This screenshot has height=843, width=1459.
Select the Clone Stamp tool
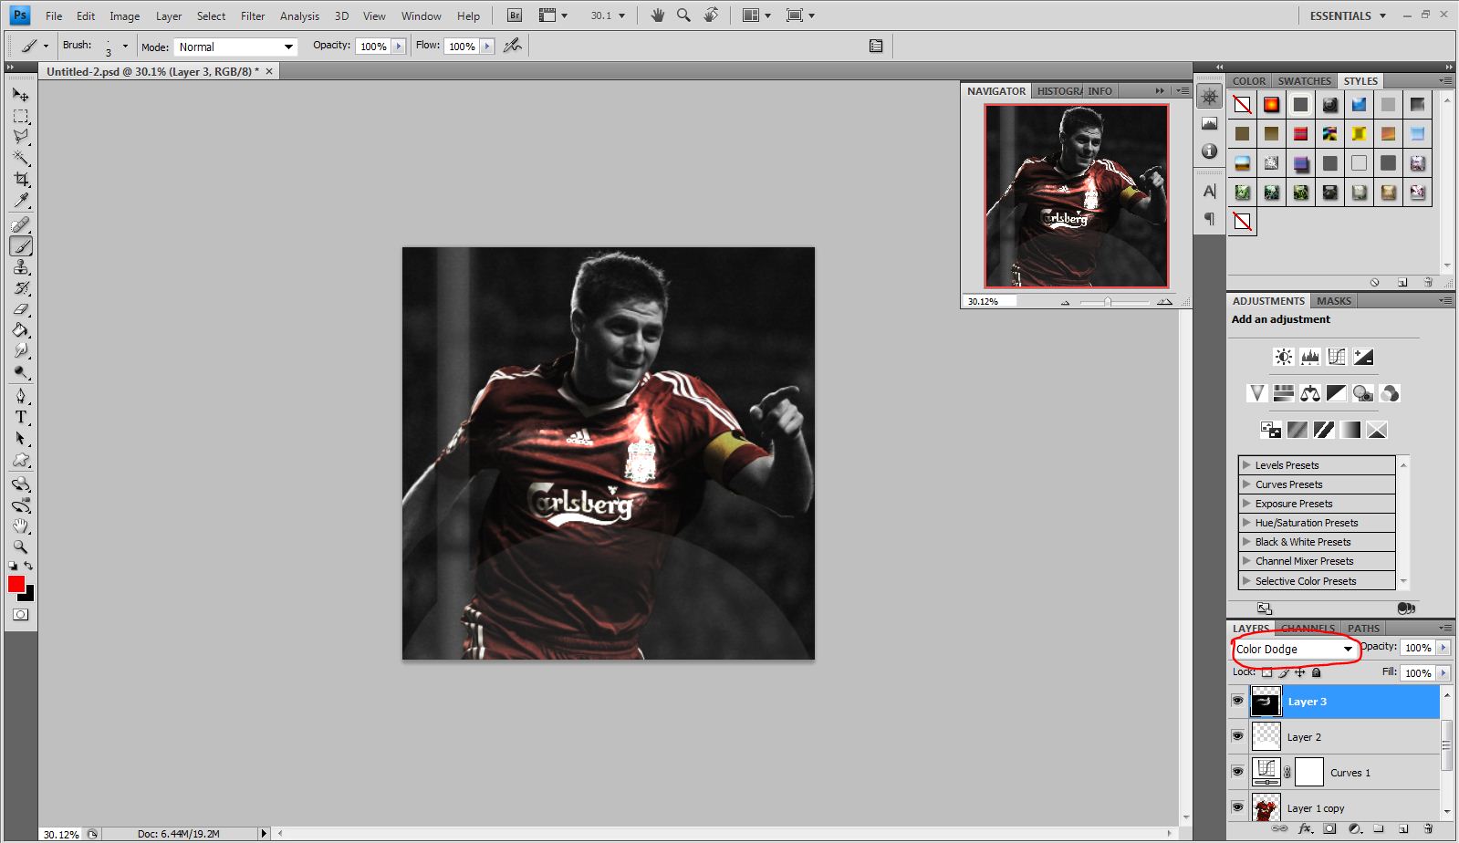tap(20, 267)
